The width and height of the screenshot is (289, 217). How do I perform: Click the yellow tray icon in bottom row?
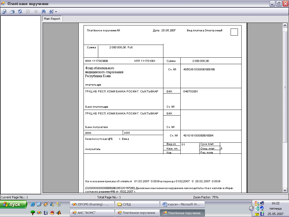tap(257, 214)
